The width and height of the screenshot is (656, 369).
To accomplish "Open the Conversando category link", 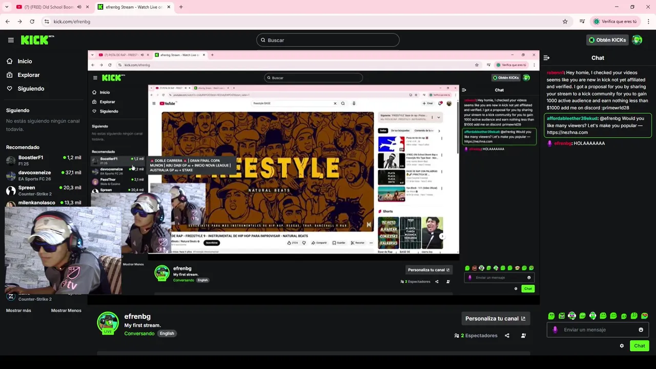I will tap(139, 334).
